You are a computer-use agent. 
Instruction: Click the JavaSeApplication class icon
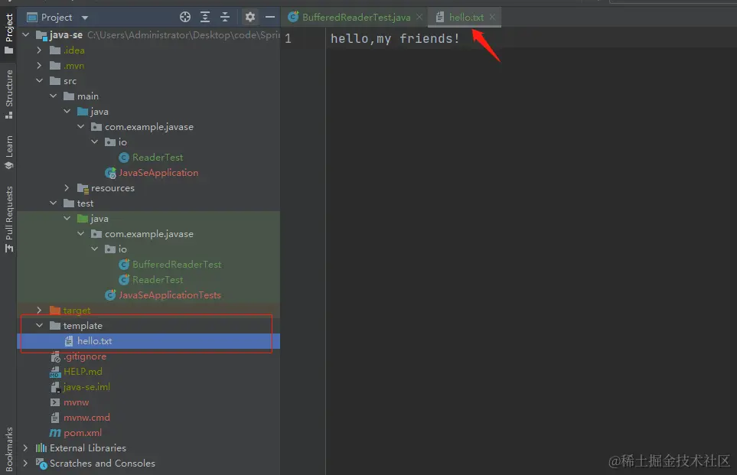point(110,173)
